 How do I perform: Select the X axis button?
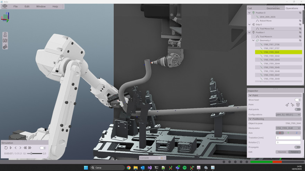[280, 133]
